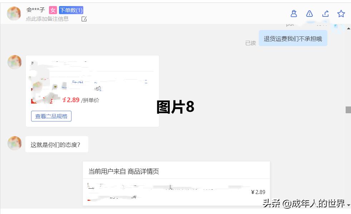
Task: Expand the 成年人的世界 dropdown arrow
Action: 348,206
